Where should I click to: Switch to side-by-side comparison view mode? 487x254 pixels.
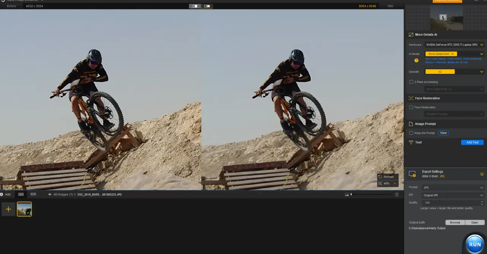click(207, 6)
